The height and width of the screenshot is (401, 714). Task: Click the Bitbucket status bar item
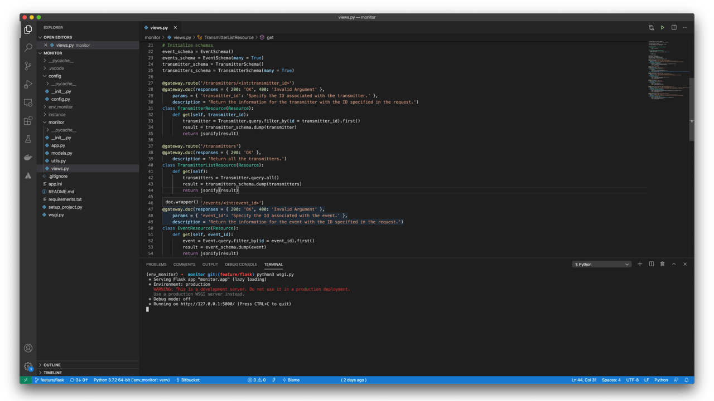pos(189,380)
